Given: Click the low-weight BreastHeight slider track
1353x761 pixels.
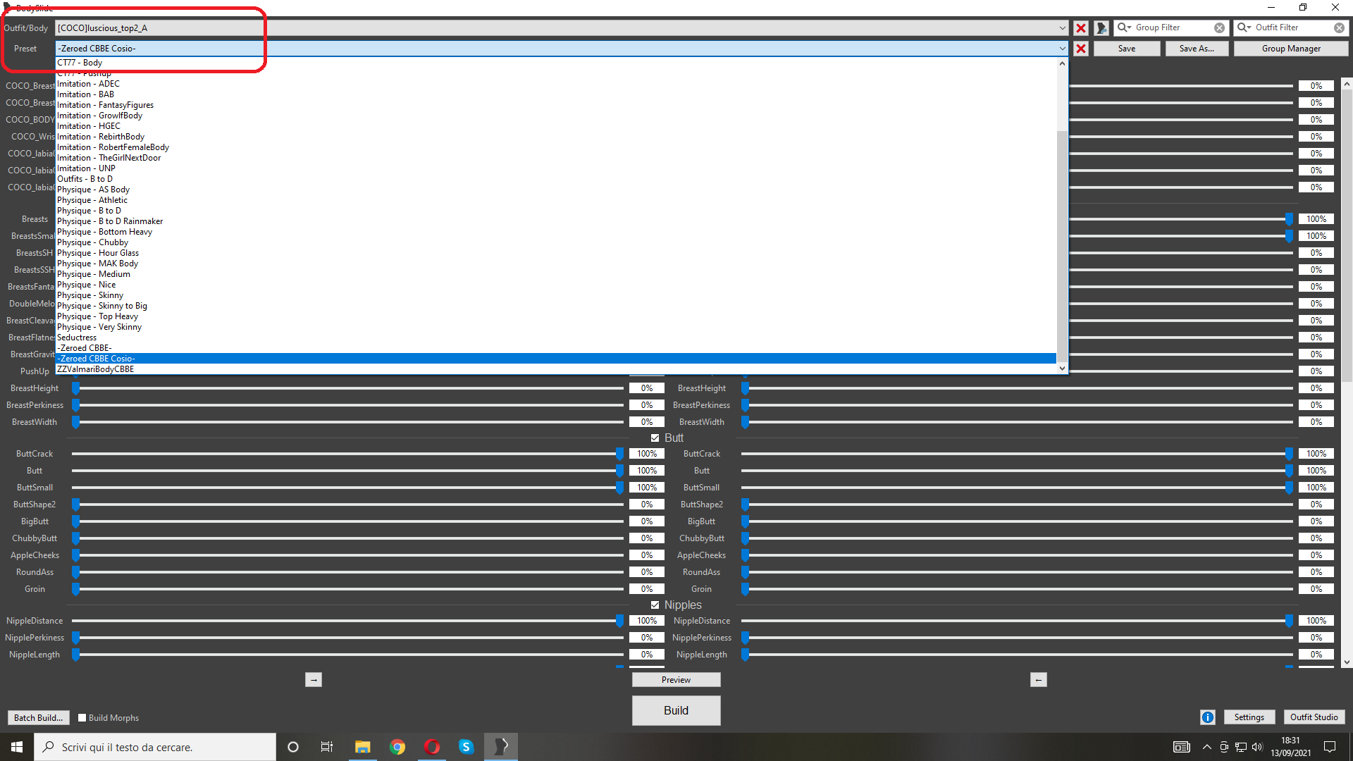Looking at the screenshot, I should (x=349, y=388).
